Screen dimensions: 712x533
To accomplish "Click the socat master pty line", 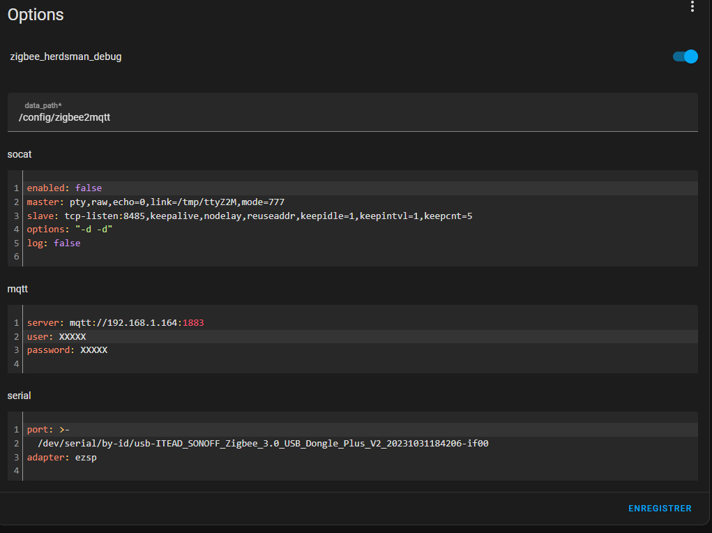I will pyautogui.click(x=156, y=202).
